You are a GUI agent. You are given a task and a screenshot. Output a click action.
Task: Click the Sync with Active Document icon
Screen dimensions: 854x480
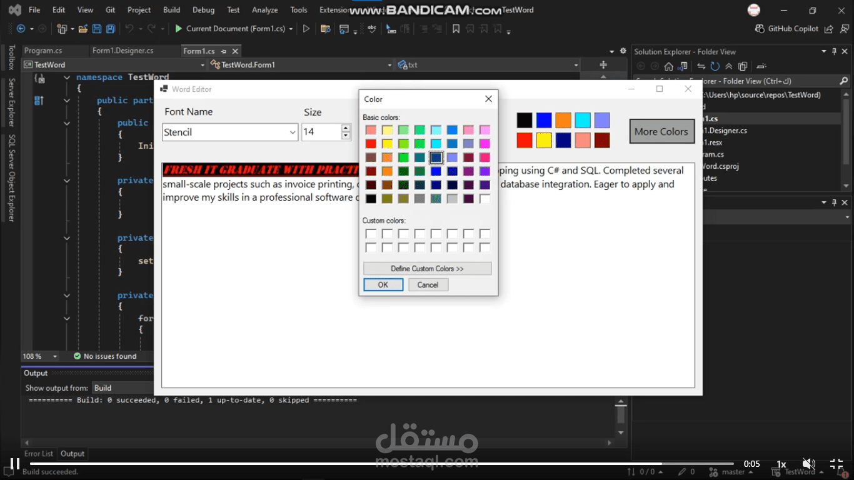click(701, 66)
